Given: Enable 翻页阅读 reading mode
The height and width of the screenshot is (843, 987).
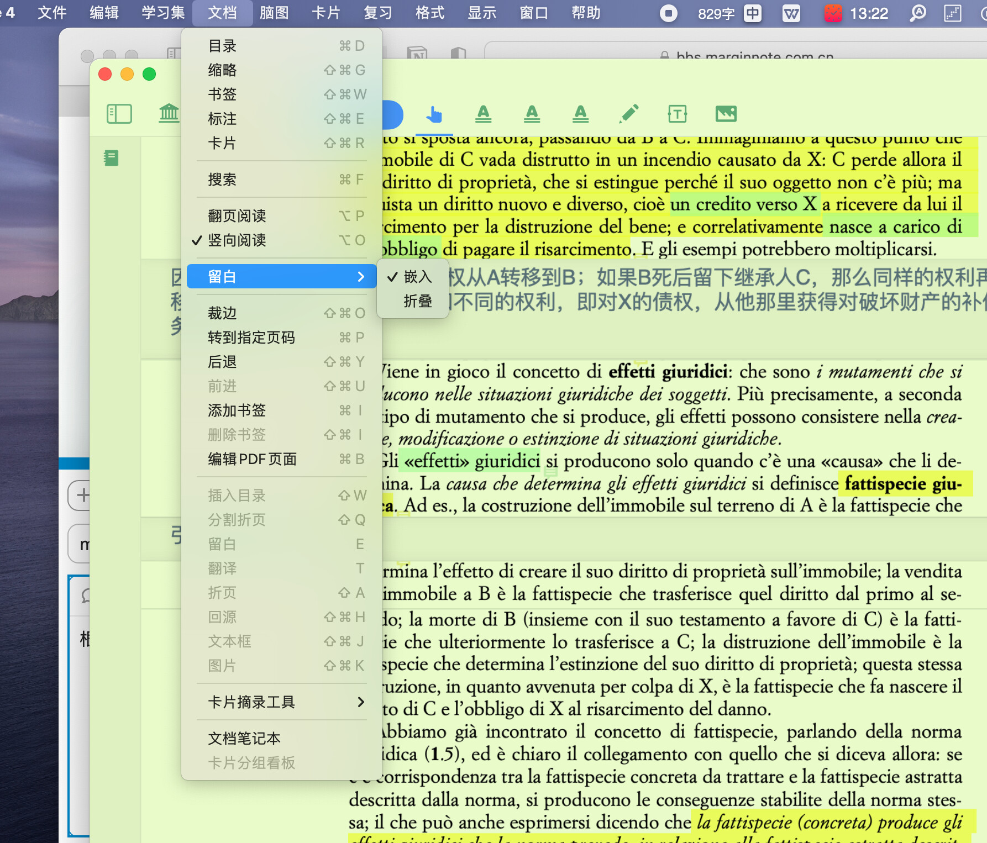Looking at the screenshot, I should pyautogui.click(x=282, y=216).
